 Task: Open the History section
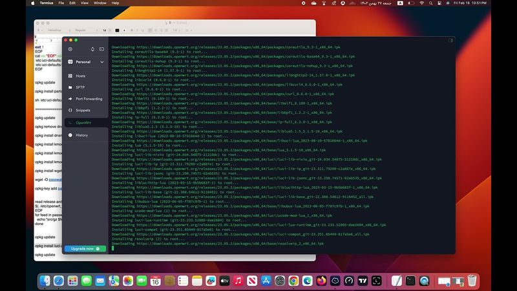[x=85, y=135]
